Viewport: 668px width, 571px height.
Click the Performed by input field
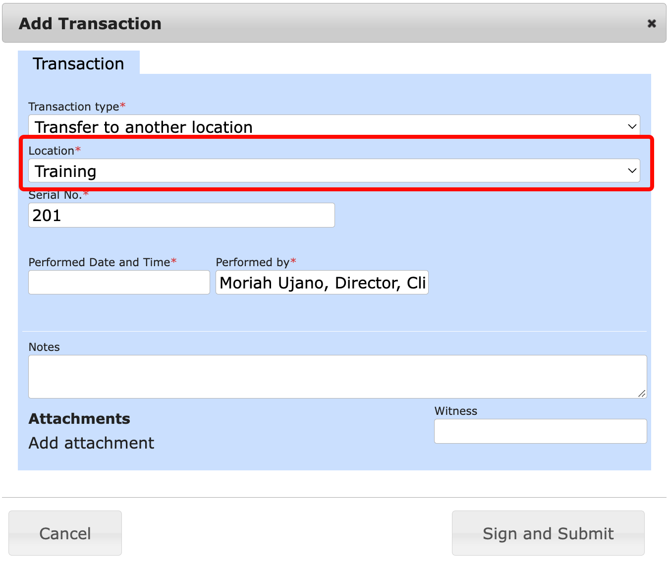(x=322, y=283)
